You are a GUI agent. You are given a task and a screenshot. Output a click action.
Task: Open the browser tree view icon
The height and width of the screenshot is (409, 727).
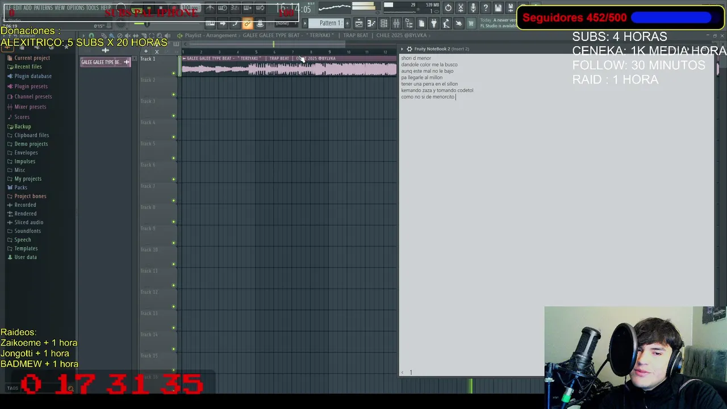pos(409,23)
